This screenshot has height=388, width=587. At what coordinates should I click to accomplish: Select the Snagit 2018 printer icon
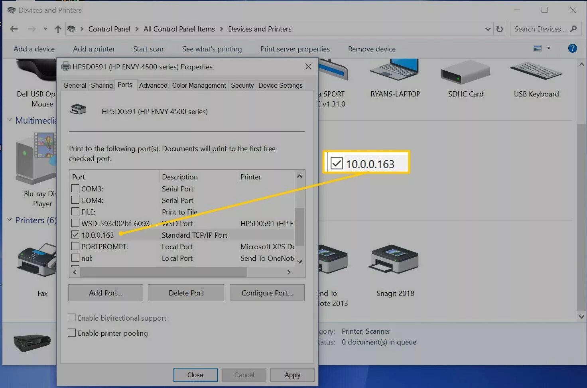[395, 260]
